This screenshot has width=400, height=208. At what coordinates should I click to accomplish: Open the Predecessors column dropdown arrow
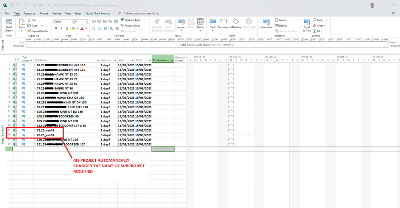click(x=172, y=61)
